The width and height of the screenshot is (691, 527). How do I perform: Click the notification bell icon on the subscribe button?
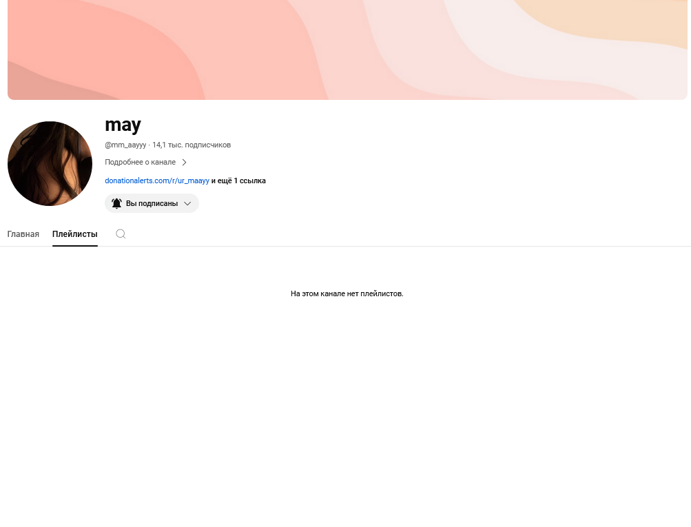click(x=116, y=204)
